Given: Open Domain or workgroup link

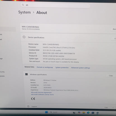Looking at the screenshot, I should click(45, 67).
